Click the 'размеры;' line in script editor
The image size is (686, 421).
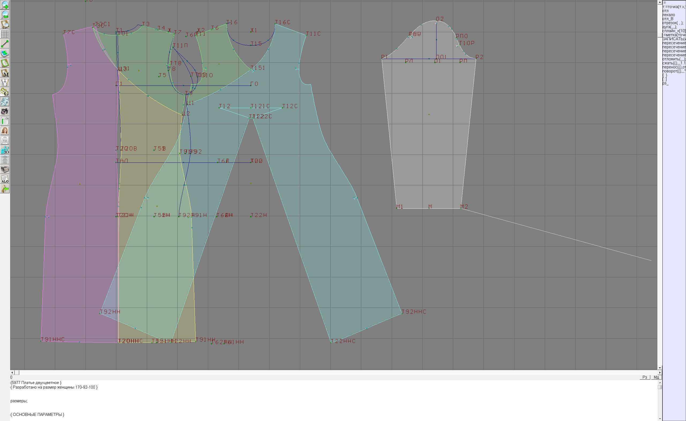[19, 401]
